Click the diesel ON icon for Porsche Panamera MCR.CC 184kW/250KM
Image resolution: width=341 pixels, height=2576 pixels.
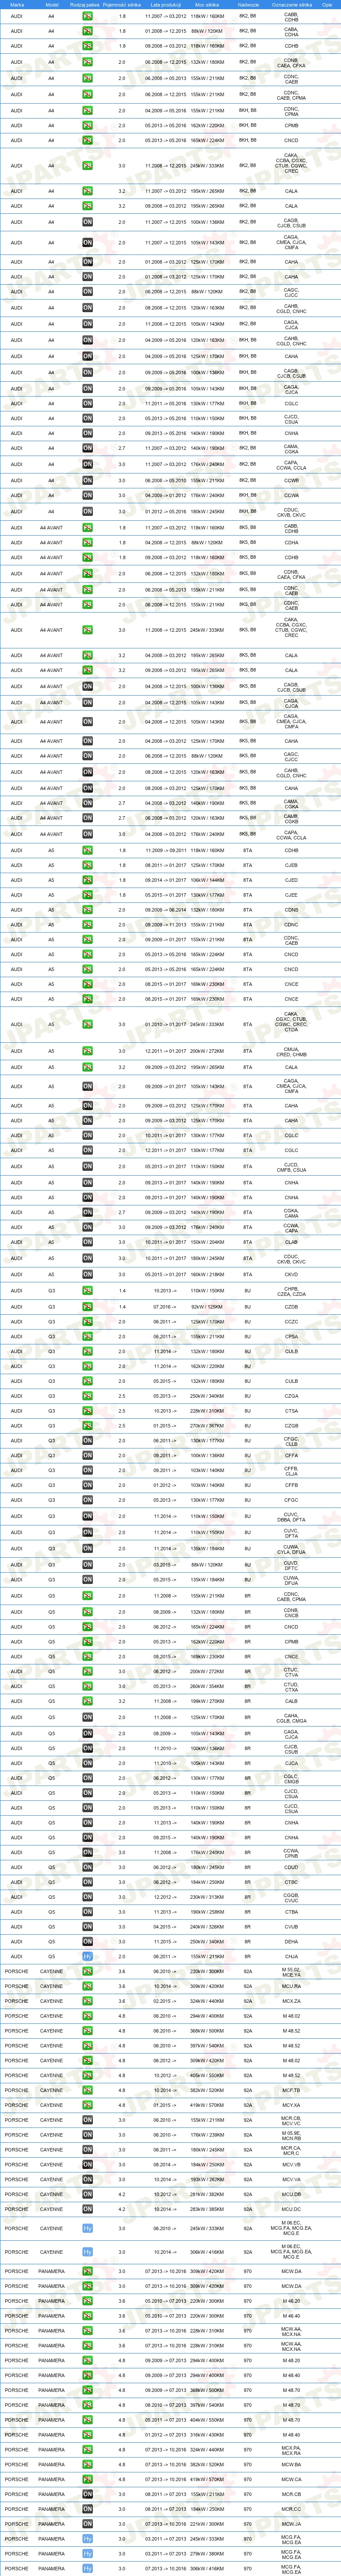88,2509
